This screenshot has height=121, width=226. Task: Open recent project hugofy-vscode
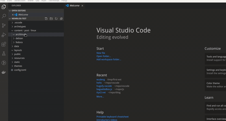tap(104, 86)
